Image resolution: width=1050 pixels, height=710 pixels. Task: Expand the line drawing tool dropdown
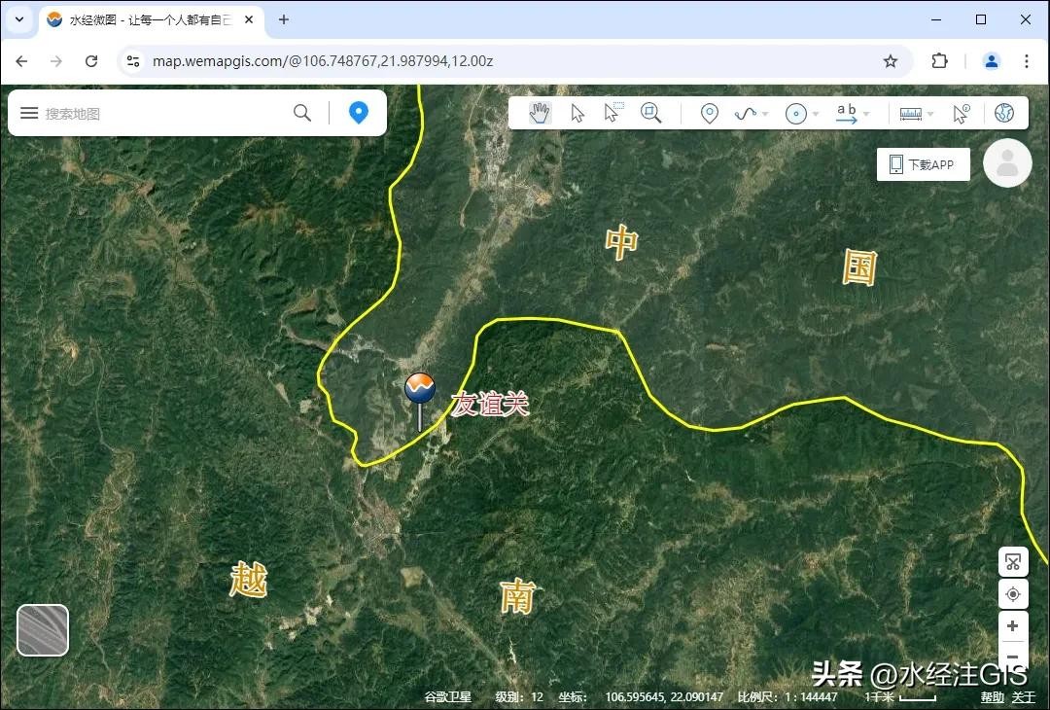765,115
